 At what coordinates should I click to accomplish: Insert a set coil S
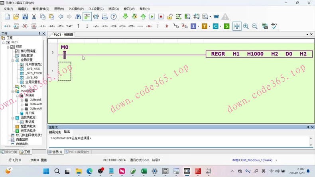point(122,26)
